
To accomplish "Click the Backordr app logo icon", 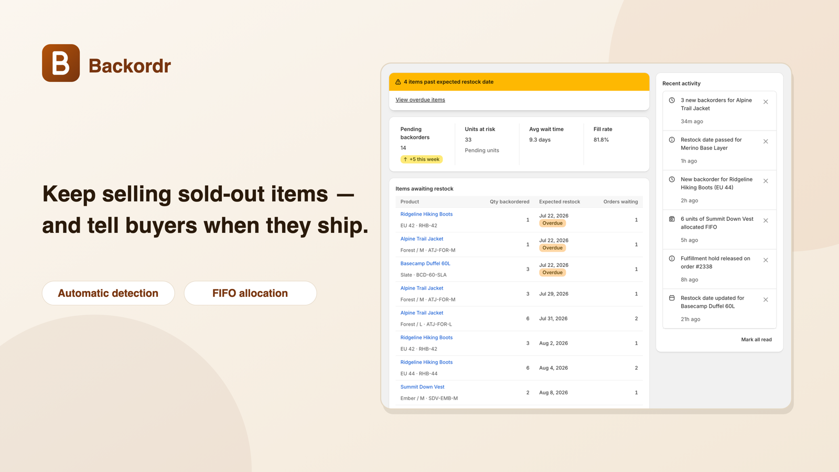I will click(61, 63).
